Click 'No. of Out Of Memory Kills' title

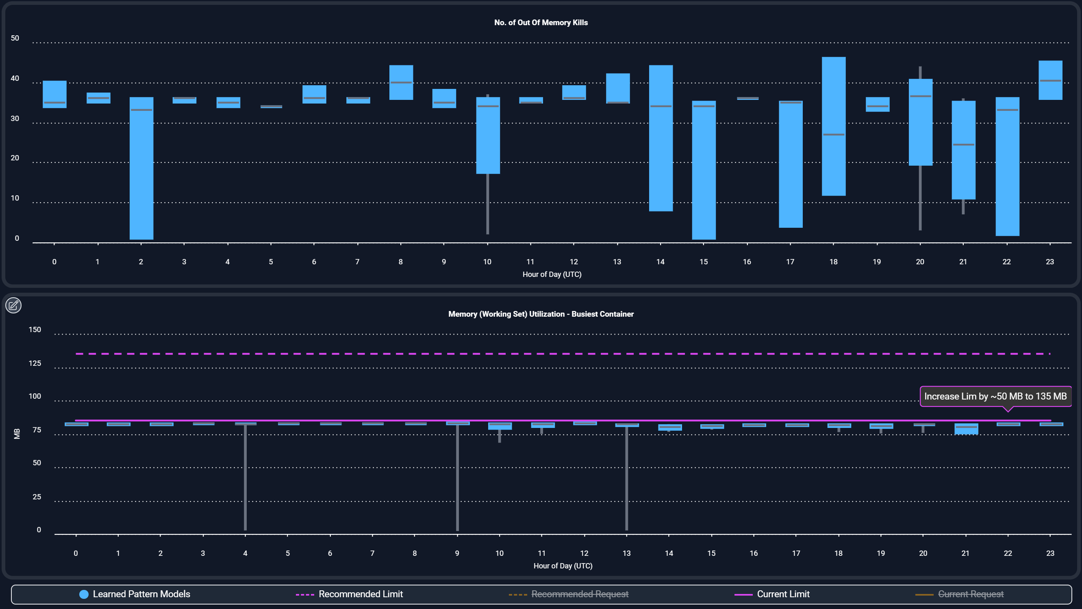click(x=541, y=23)
